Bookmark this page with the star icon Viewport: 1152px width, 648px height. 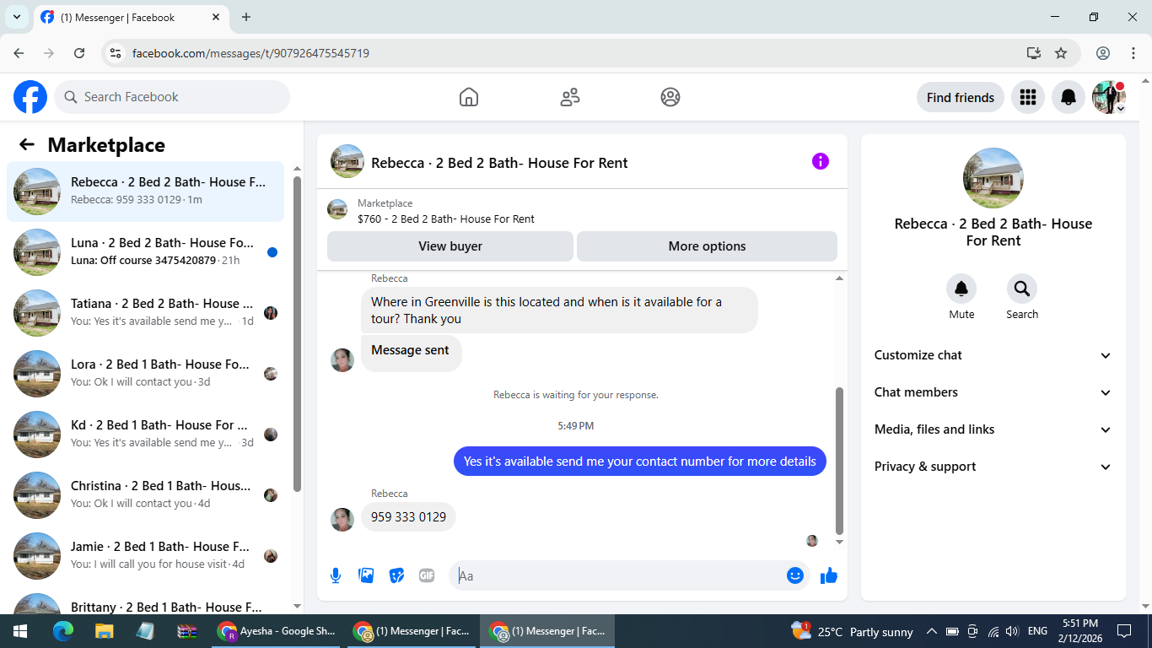point(1061,53)
